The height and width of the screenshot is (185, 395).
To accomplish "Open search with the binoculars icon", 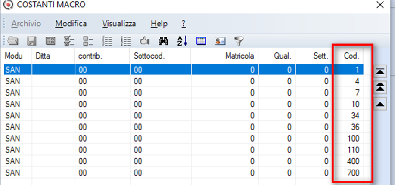I will (164, 41).
